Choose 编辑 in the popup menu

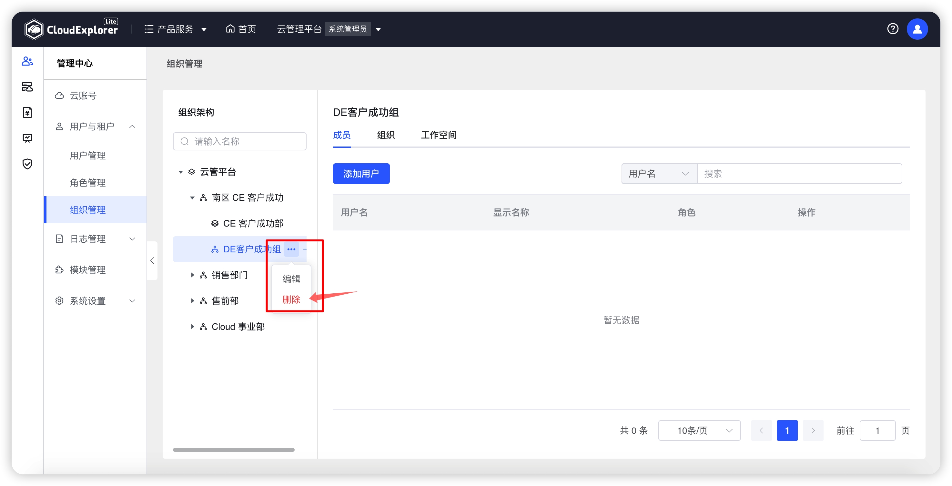(291, 279)
